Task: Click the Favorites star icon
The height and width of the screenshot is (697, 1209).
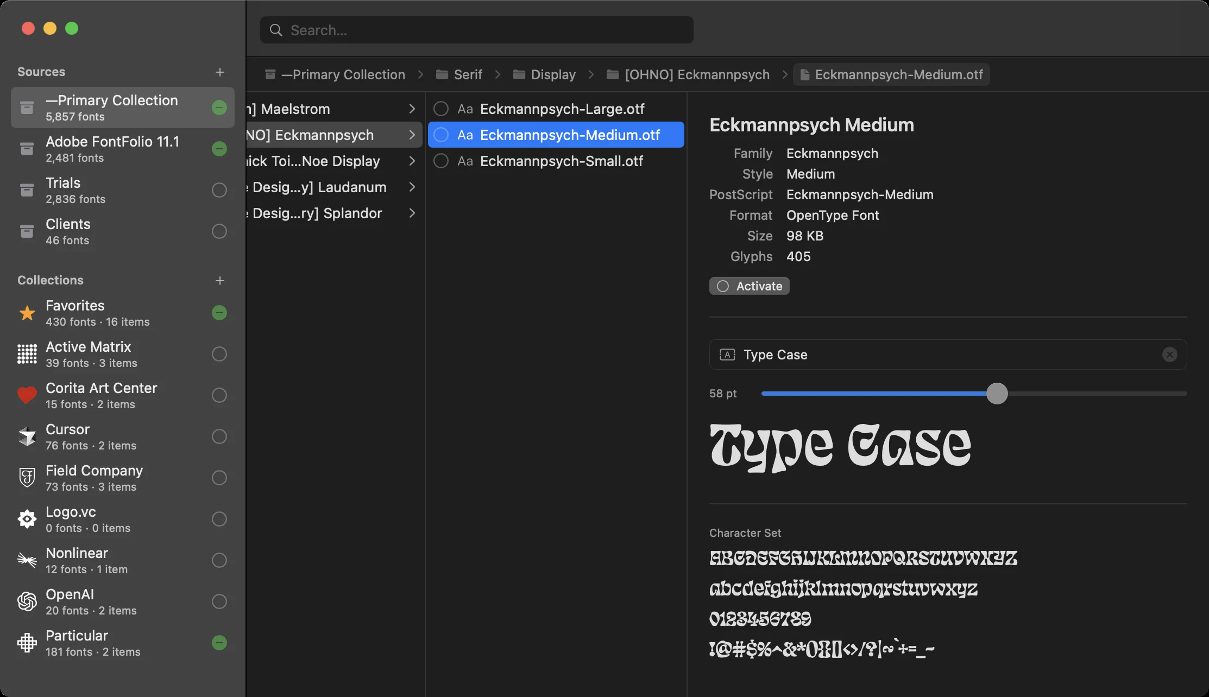Action: pos(27,313)
